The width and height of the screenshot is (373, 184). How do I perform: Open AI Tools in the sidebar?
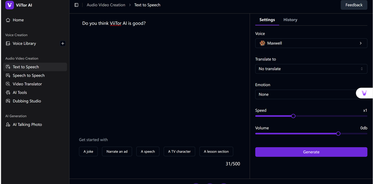click(x=20, y=93)
